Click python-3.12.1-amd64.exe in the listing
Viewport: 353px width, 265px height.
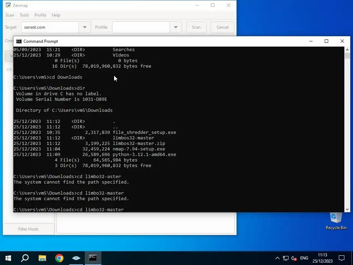coord(144,155)
